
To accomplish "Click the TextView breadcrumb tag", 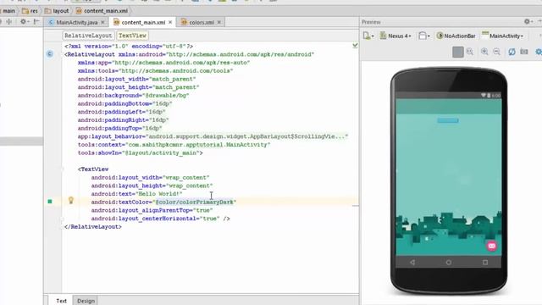I will click(132, 36).
